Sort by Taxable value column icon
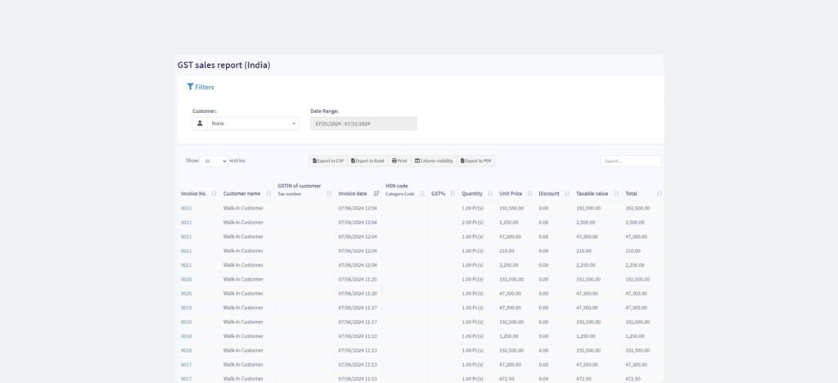This screenshot has width=838, height=383. 616,194
